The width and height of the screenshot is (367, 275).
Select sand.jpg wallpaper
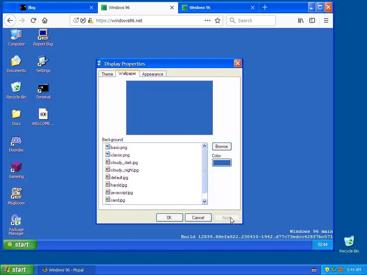(x=153, y=200)
